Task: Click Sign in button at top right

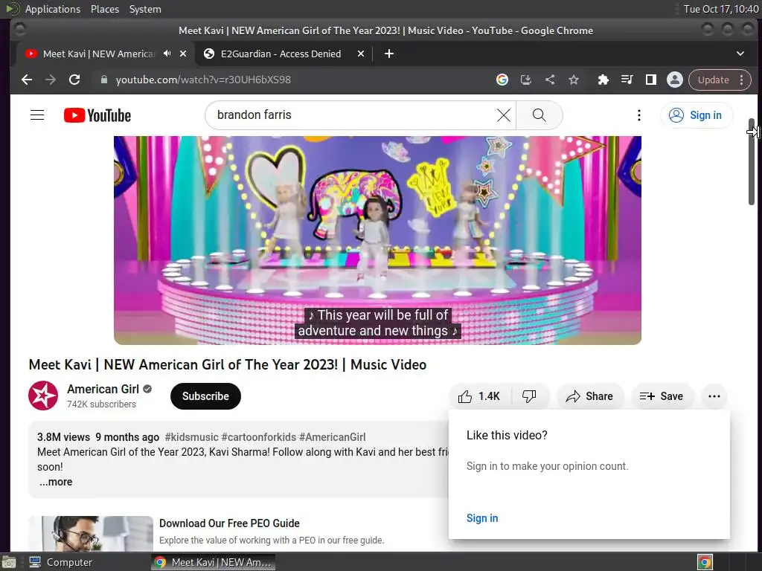Action: point(696,115)
